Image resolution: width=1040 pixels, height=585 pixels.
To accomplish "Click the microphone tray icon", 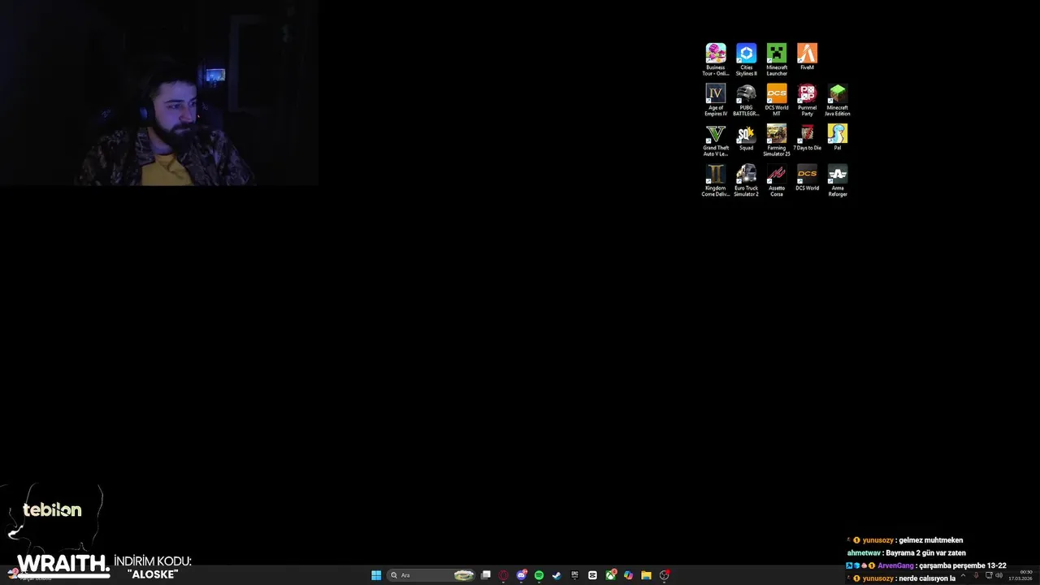I will pos(976,575).
